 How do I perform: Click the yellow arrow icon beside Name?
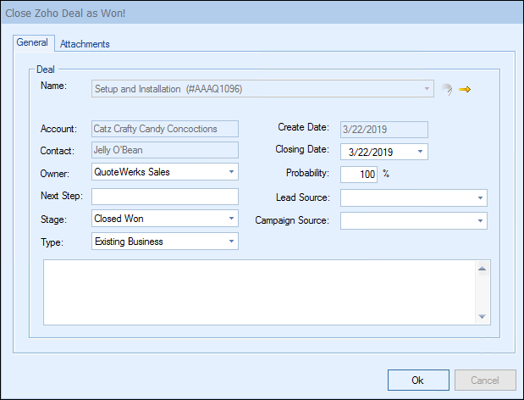(464, 88)
